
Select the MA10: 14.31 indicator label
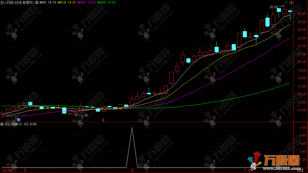coord(67,2)
